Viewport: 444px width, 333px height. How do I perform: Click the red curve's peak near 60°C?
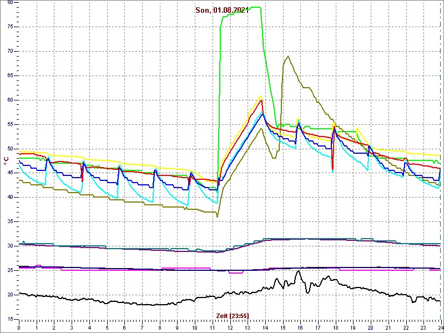pyautogui.click(x=261, y=100)
